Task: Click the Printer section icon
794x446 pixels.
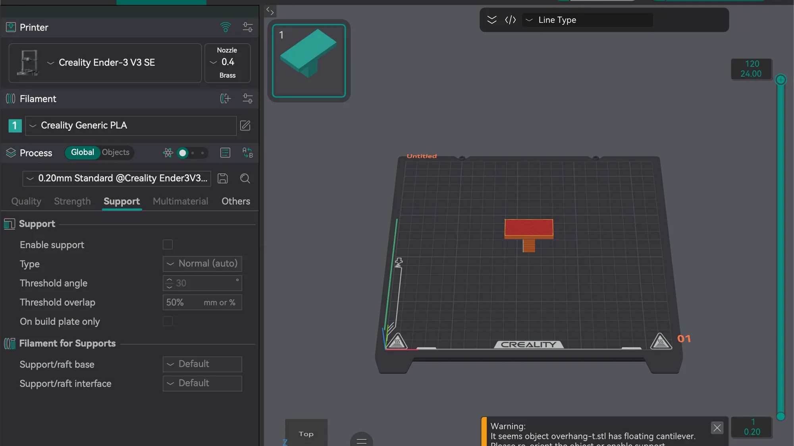Action: click(x=11, y=27)
